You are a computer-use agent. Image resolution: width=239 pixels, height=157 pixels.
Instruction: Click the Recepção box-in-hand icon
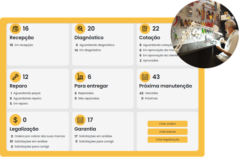click(15, 29)
